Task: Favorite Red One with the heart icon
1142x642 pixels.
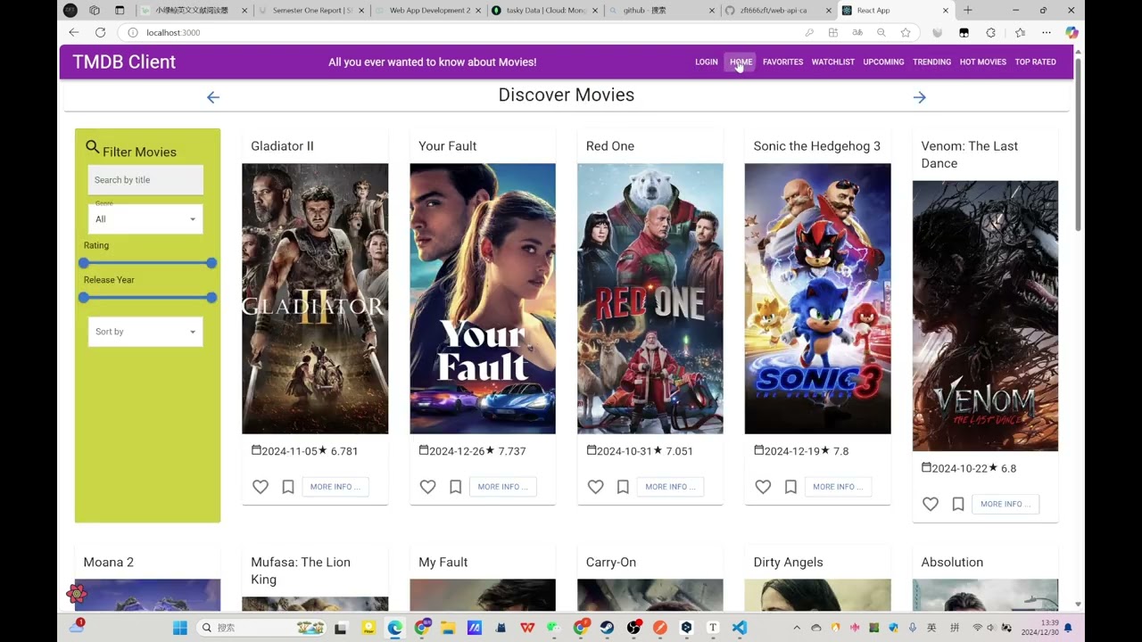Action: point(596,487)
